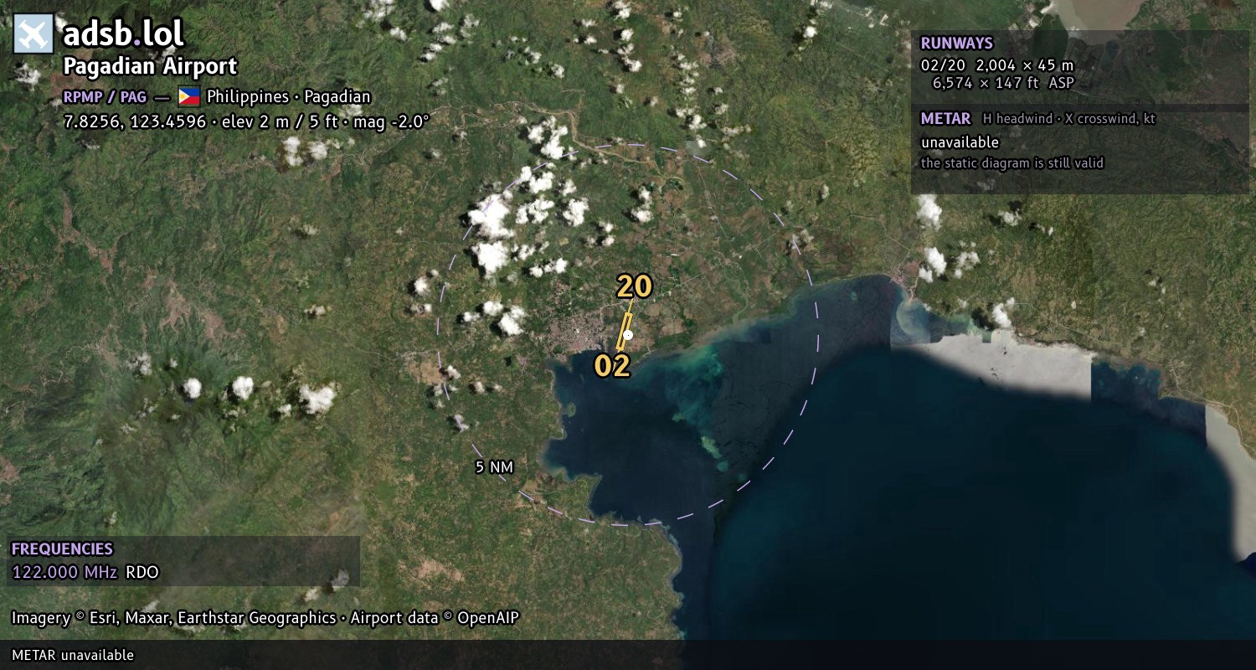Click the "Pagadian Airport" heading

(x=151, y=66)
